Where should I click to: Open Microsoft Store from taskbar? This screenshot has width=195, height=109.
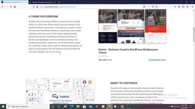coord(84,106)
